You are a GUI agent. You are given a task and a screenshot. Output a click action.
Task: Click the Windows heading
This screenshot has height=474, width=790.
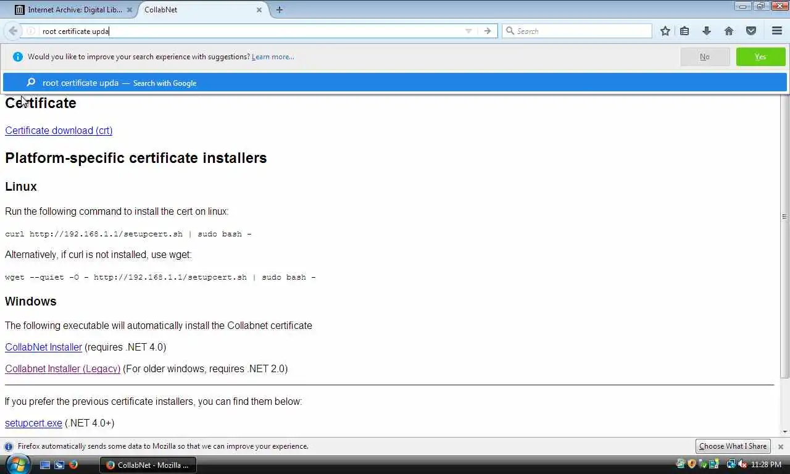coord(31,301)
